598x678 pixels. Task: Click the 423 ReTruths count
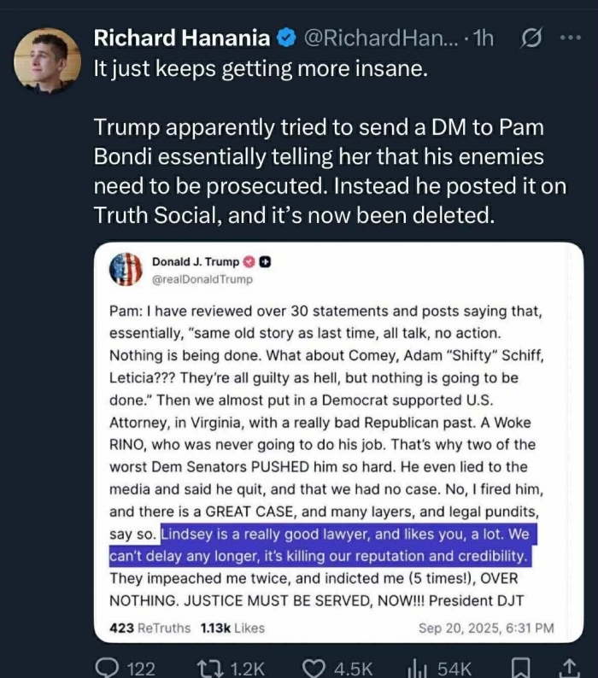click(150, 628)
